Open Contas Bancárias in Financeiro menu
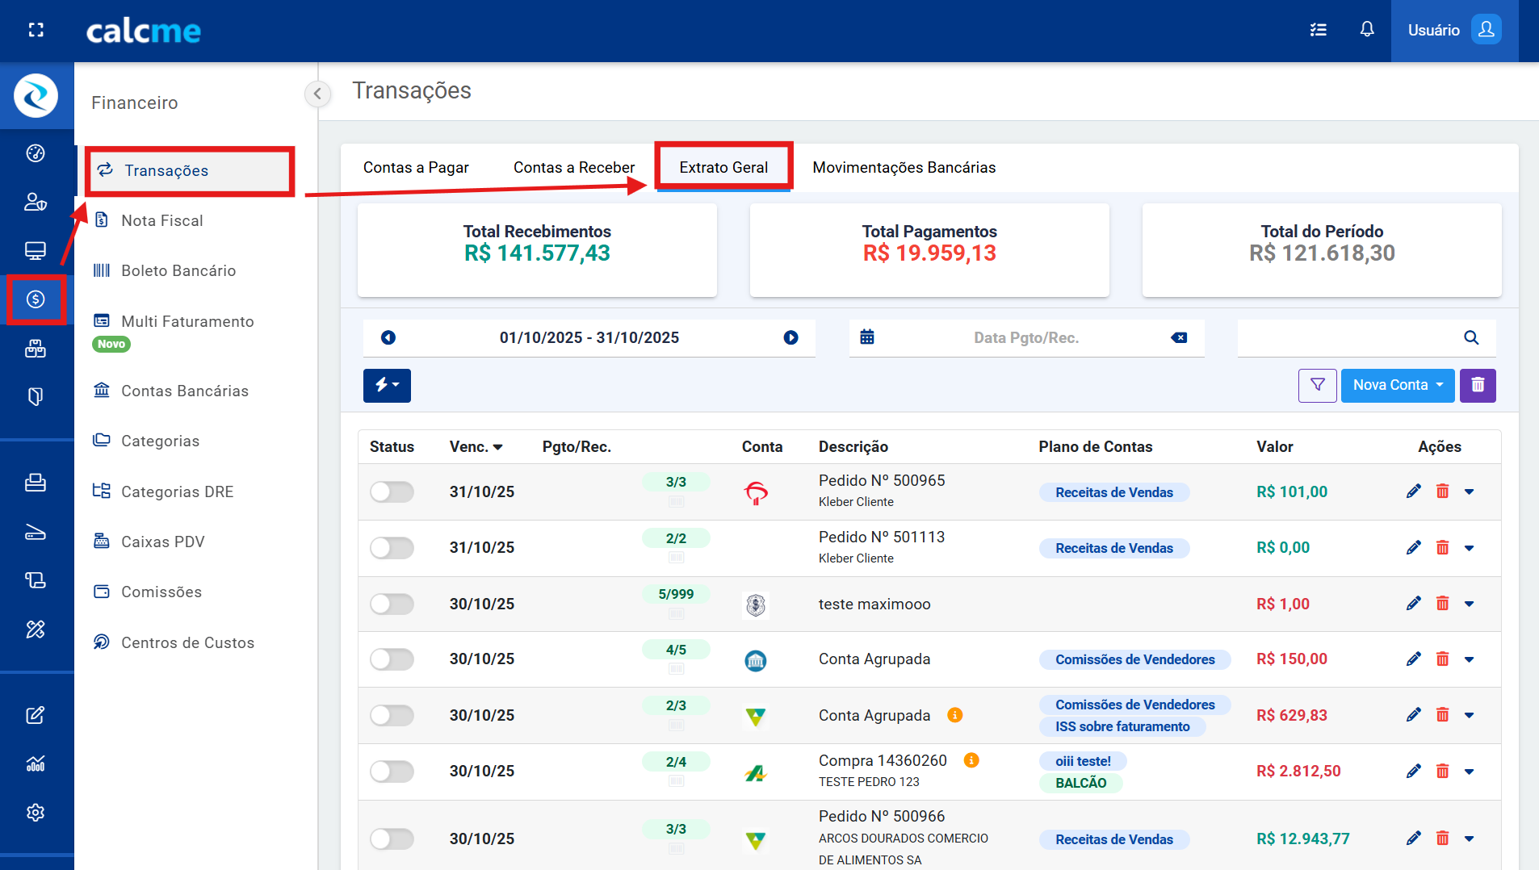Screen dimensions: 1539x870 pyautogui.click(x=184, y=391)
